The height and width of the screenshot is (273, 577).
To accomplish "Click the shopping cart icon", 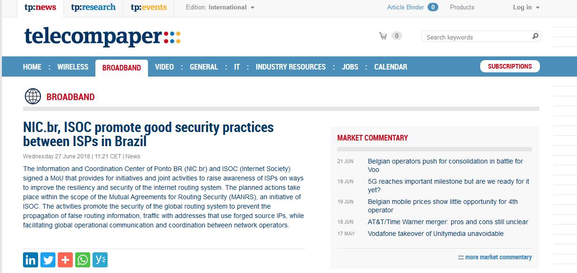I will pyautogui.click(x=383, y=36).
